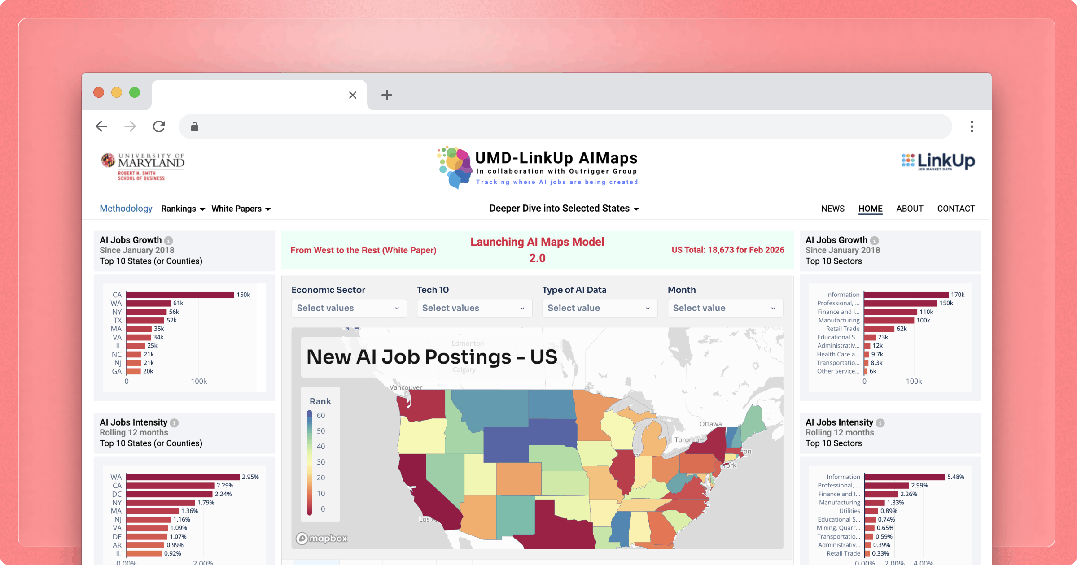Go to the ABOUT page
Image resolution: width=1077 pixels, height=565 pixels.
(x=910, y=209)
